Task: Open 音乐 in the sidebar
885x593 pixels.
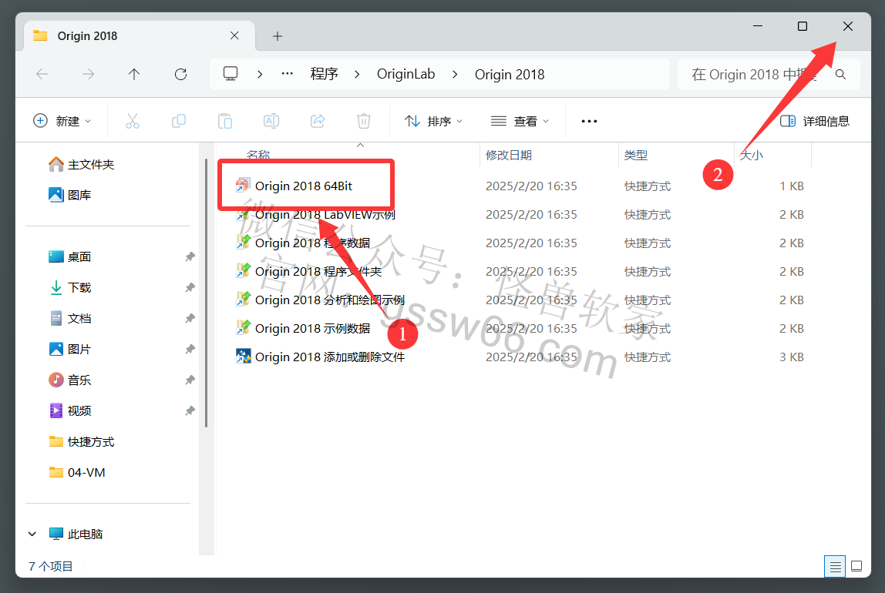Action: [x=70, y=380]
